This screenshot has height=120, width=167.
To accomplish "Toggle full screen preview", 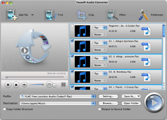I will pos(63,85).
